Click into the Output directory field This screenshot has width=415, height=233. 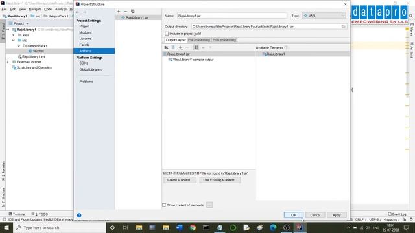(266, 27)
